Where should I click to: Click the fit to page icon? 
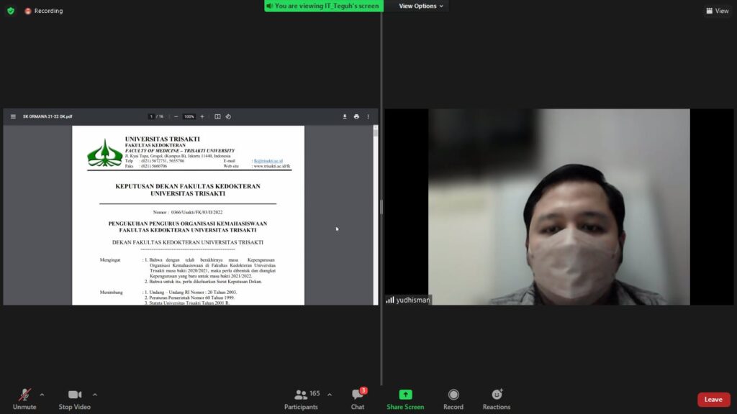217,116
